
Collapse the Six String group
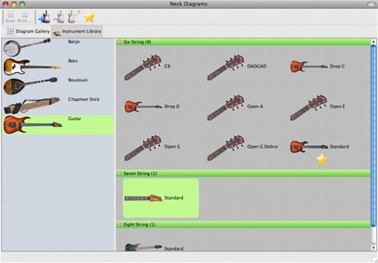(x=119, y=42)
